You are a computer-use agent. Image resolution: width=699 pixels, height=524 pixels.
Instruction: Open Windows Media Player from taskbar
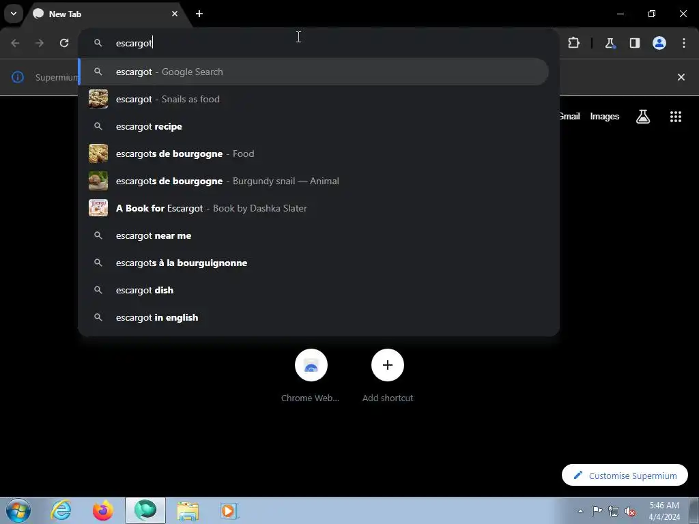[229, 510]
